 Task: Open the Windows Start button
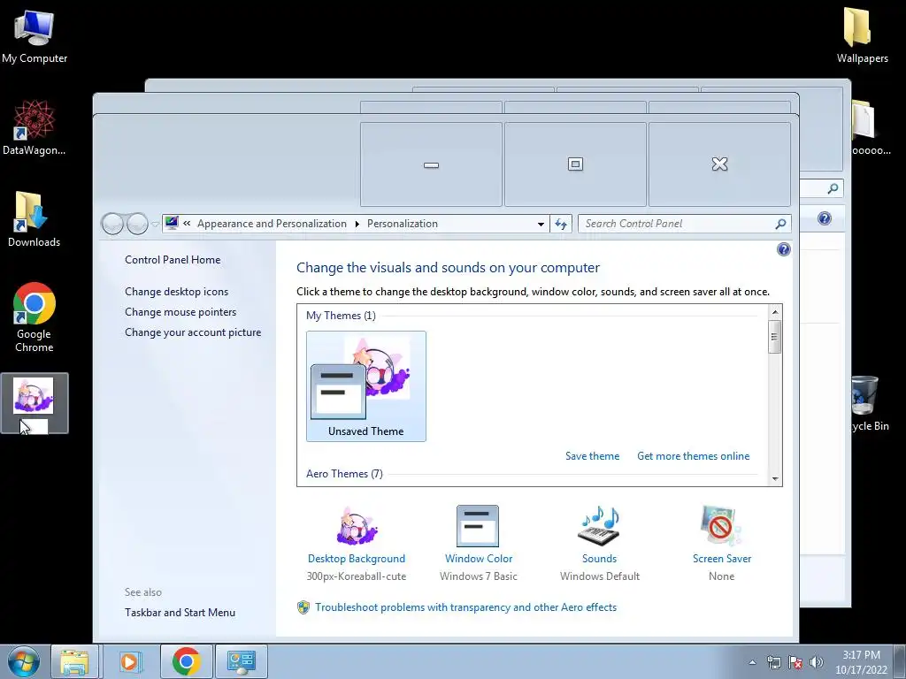click(24, 661)
